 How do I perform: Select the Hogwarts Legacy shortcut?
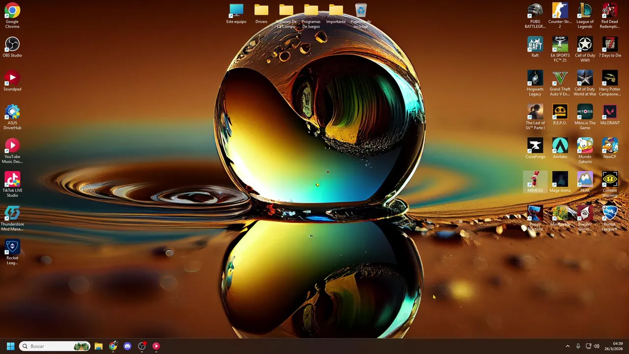535,83
